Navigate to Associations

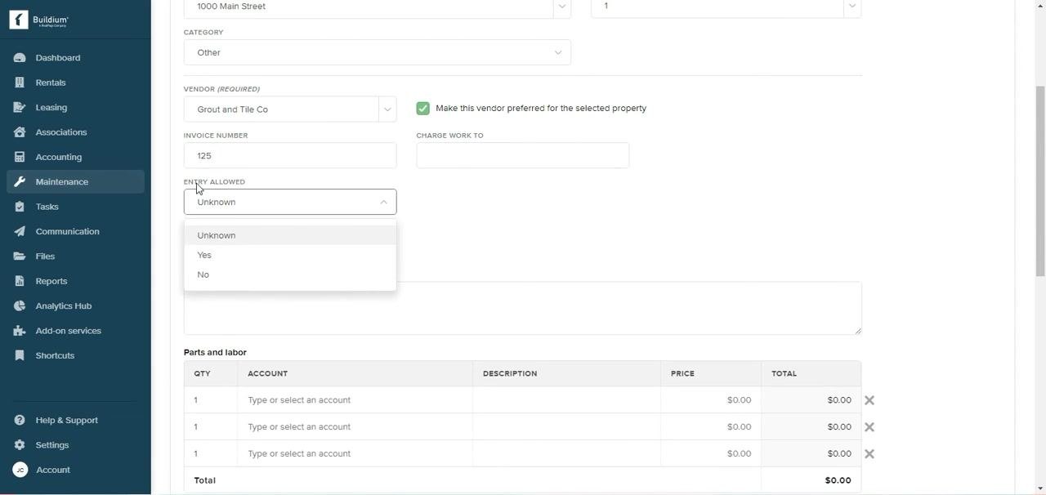click(x=61, y=132)
